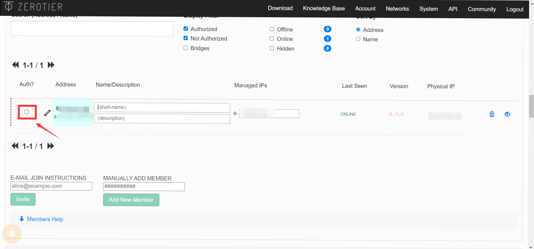Open the Download page
This screenshot has height=249, width=534.
click(280, 8)
